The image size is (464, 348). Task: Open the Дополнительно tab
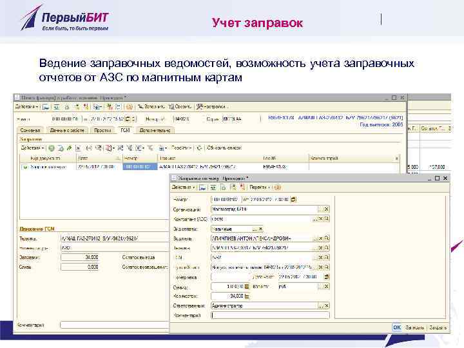tap(155, 130)
